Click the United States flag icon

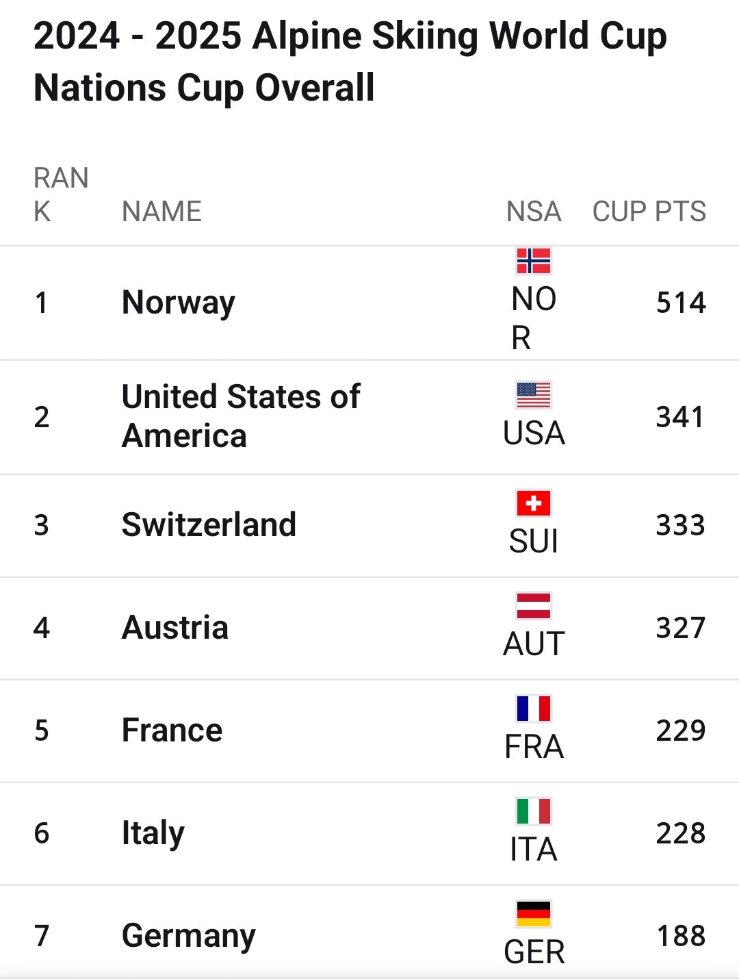pyautogui.click(x=534, y=395)
